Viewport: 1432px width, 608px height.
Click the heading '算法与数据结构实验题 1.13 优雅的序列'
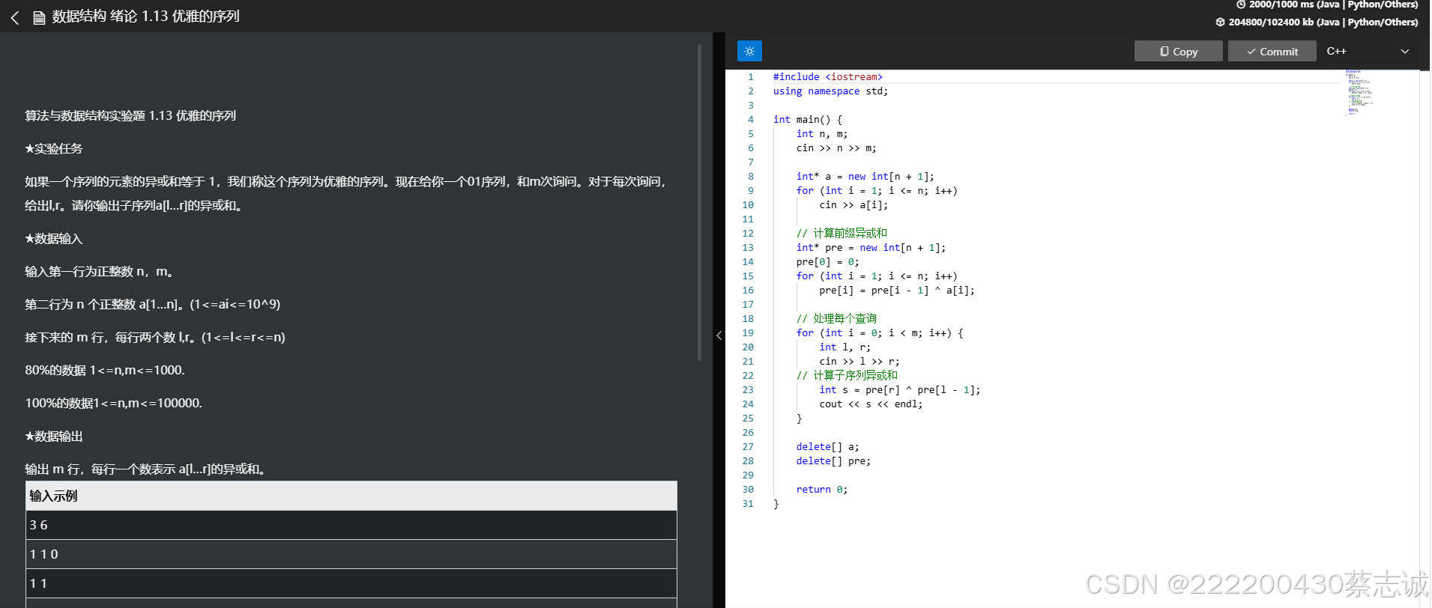(x=130, y=115)
